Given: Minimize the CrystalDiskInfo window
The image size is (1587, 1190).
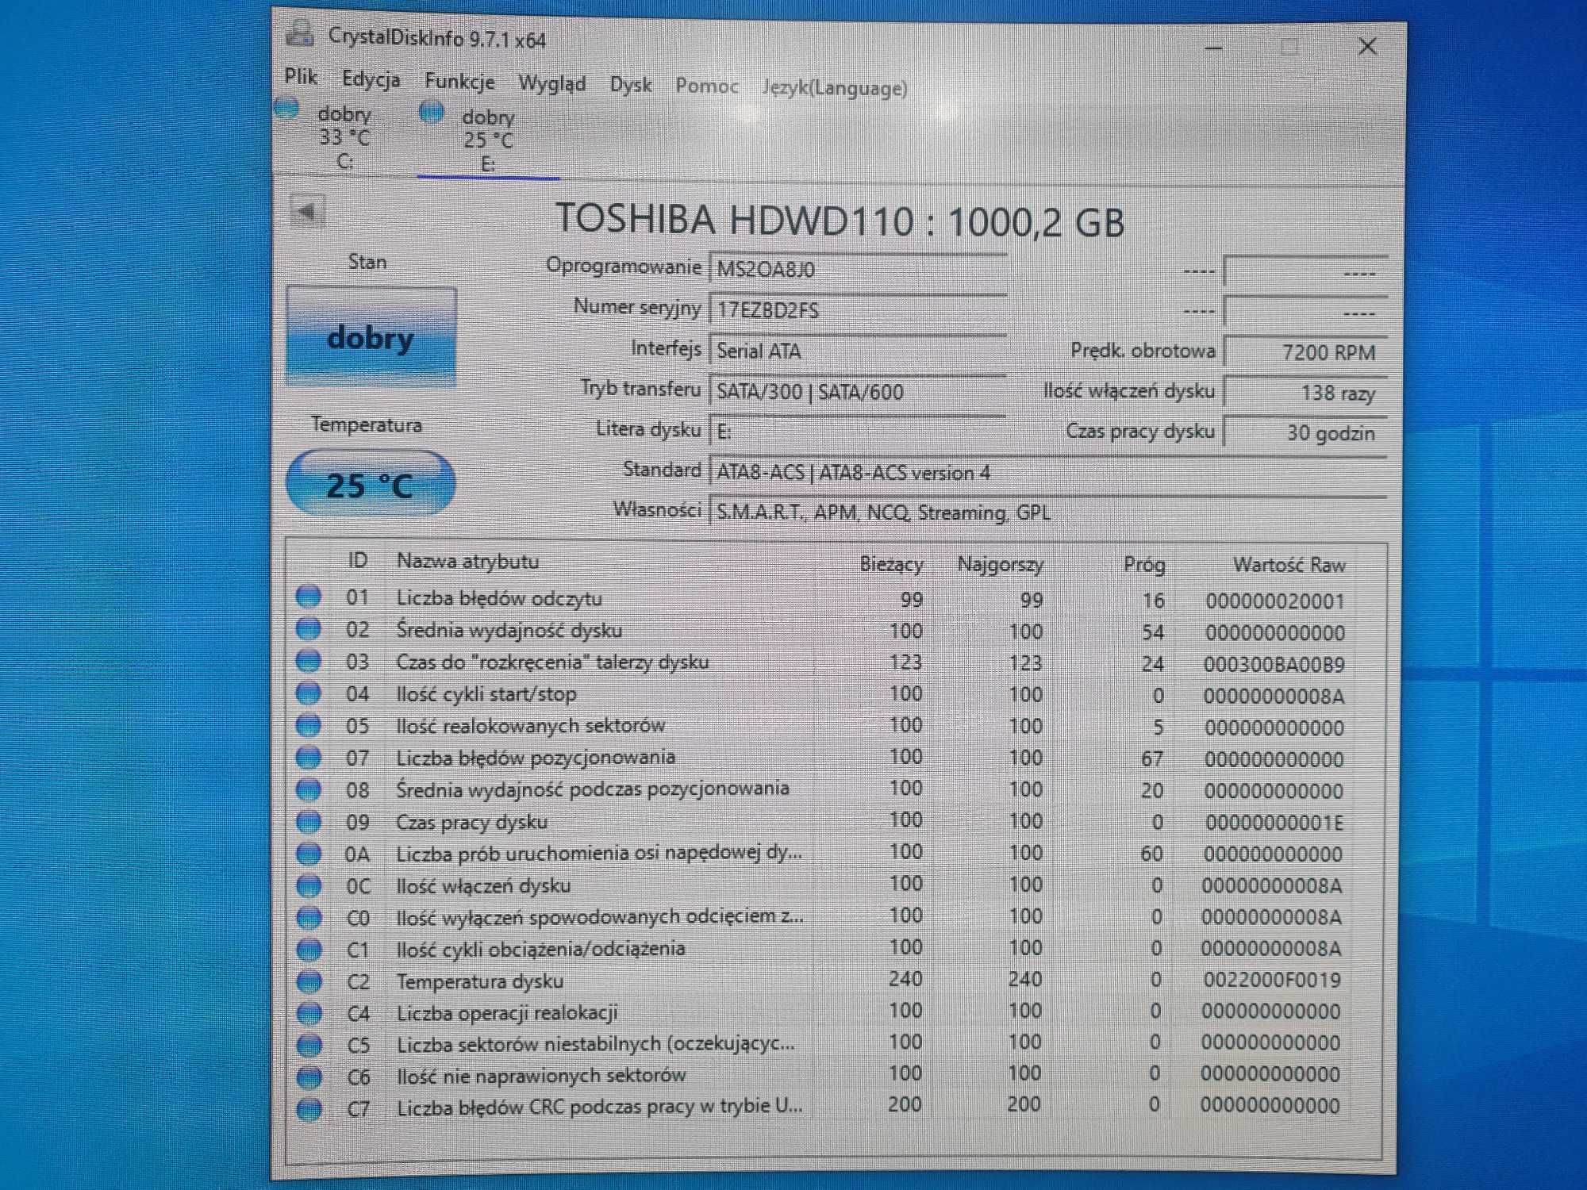Looking at the screenshot, I should 1213,48.
